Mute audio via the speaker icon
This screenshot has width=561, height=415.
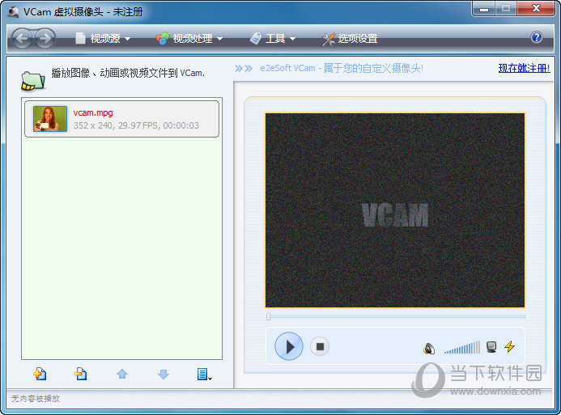click(x=429, y=348)
